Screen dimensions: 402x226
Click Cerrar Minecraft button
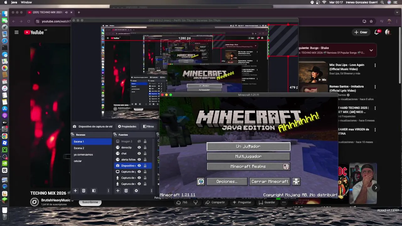(270, 182)
